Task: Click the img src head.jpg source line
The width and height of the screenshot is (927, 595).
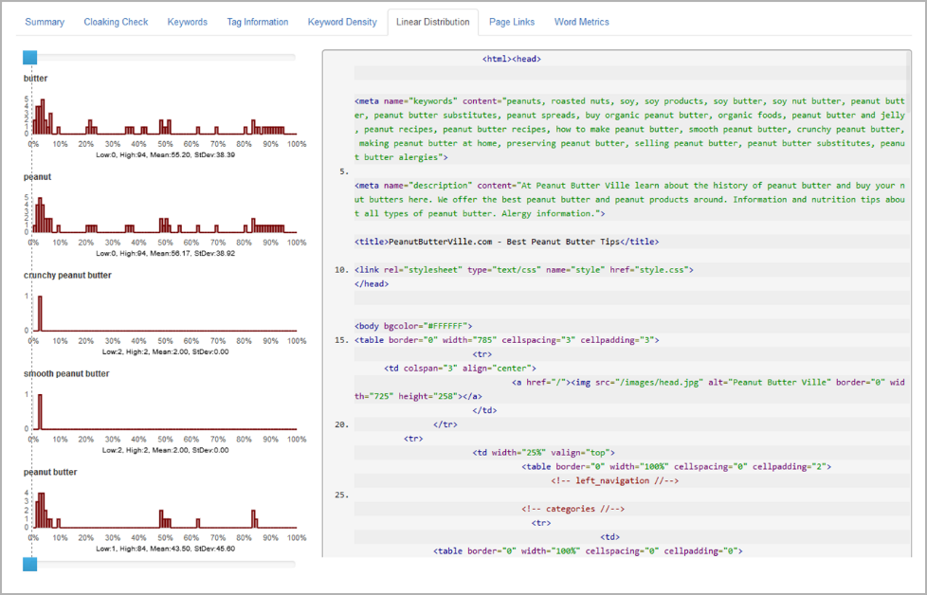Action: [x=630, y=388]
